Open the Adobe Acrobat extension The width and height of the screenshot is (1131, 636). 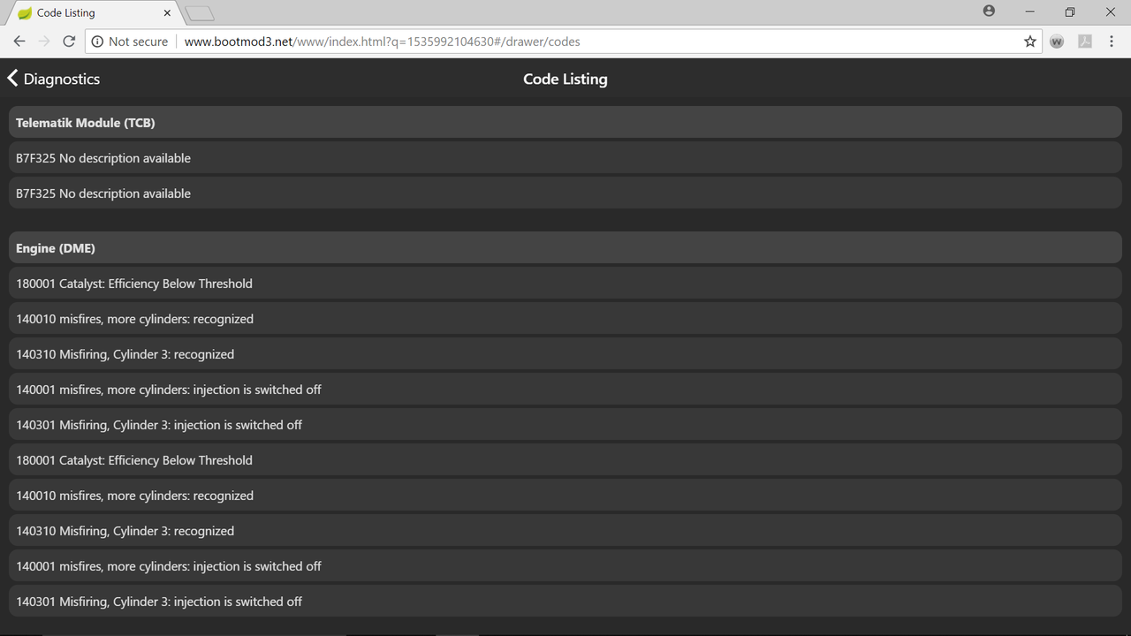(1085, 42)
